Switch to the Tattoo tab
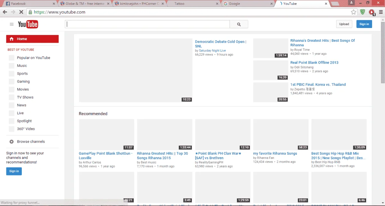This screenshot has width=385, height=206. click(194, 4)
